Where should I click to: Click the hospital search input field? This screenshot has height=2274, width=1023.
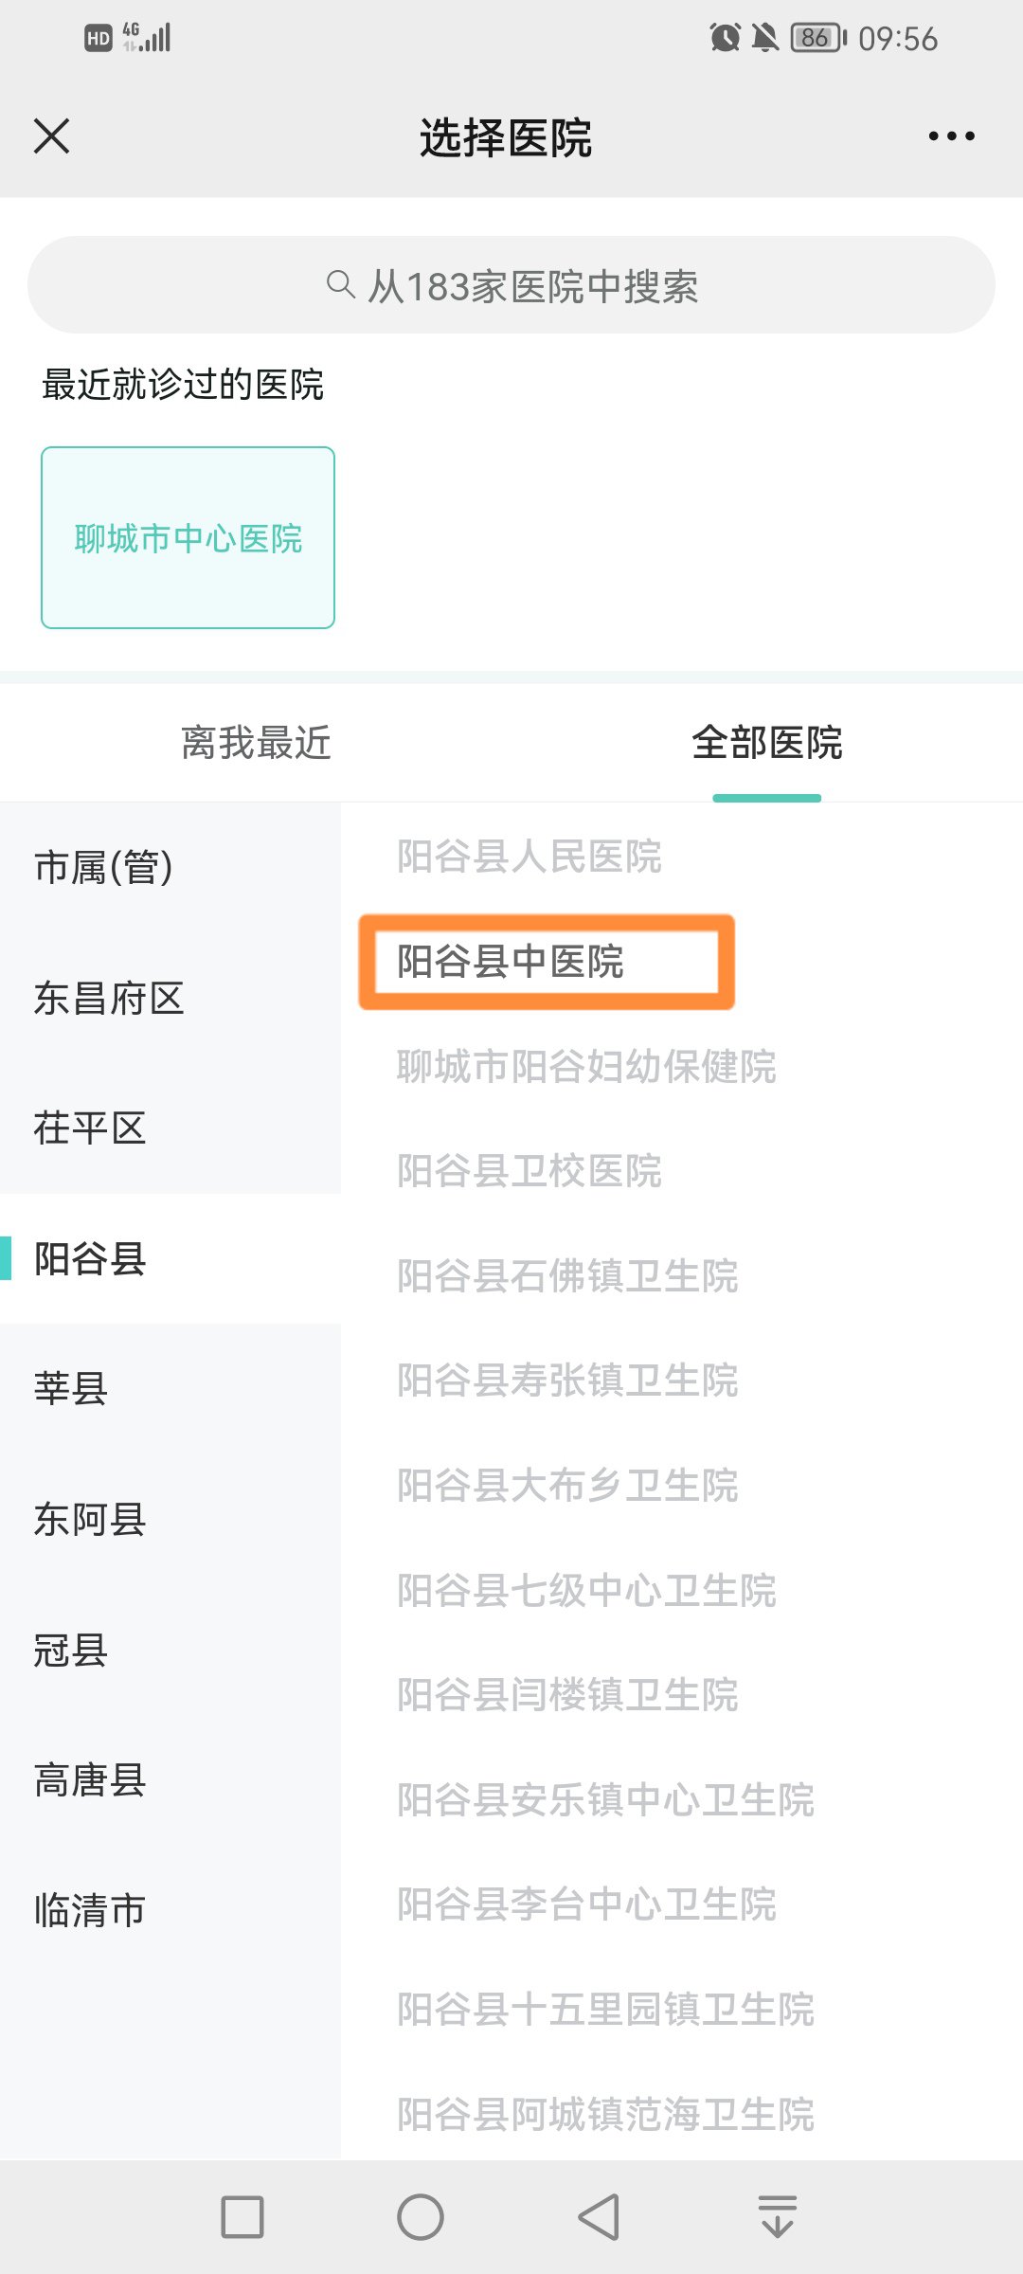511,285
